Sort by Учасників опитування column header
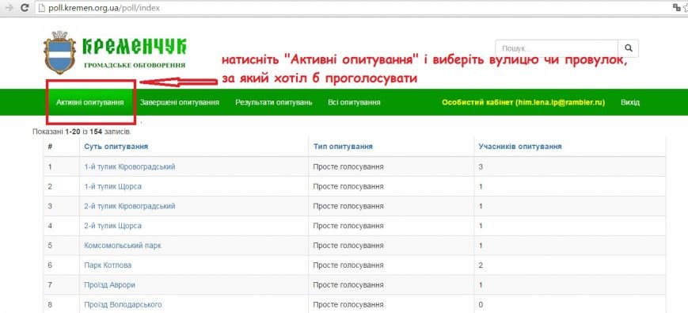 point(520,147)
